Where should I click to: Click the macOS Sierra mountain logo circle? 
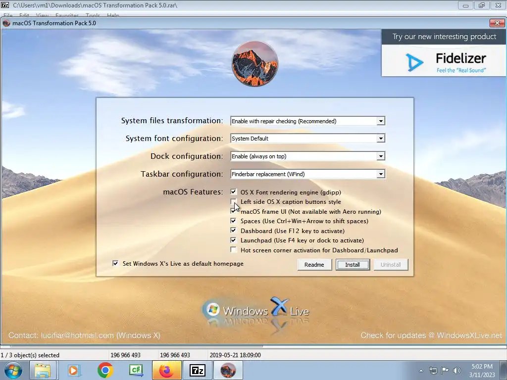coord(255,64)
